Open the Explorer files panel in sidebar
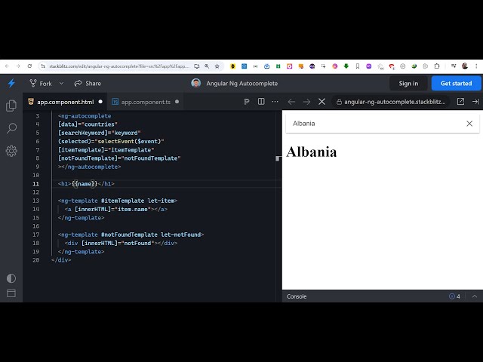 pyautogui.click(x=11, y=106)
